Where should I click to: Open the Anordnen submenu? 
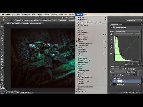tap(91, 17)
